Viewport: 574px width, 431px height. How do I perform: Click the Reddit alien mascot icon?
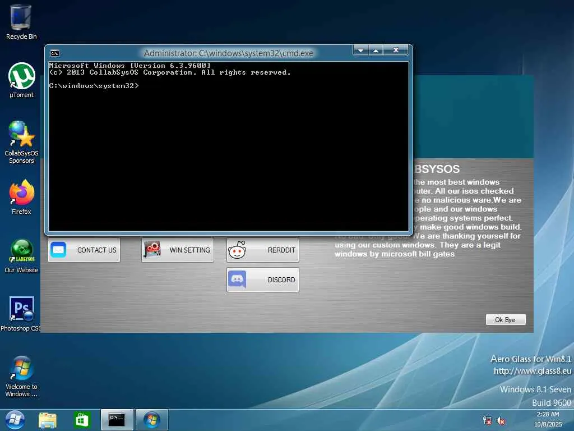[x=237, y=250]
